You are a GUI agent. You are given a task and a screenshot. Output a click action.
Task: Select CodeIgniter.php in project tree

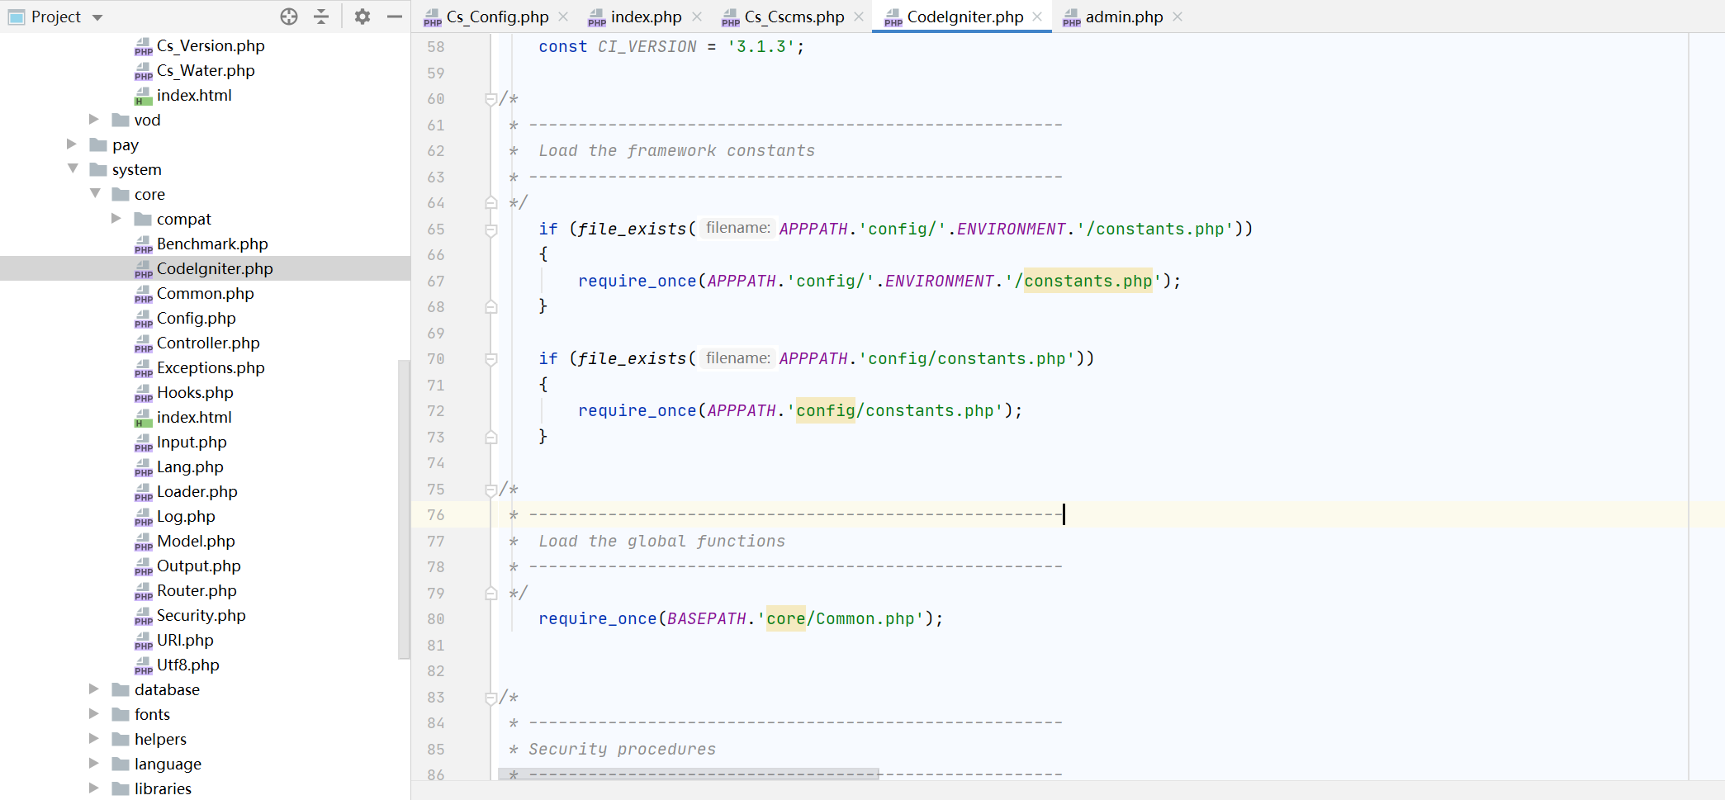(215, 268)
